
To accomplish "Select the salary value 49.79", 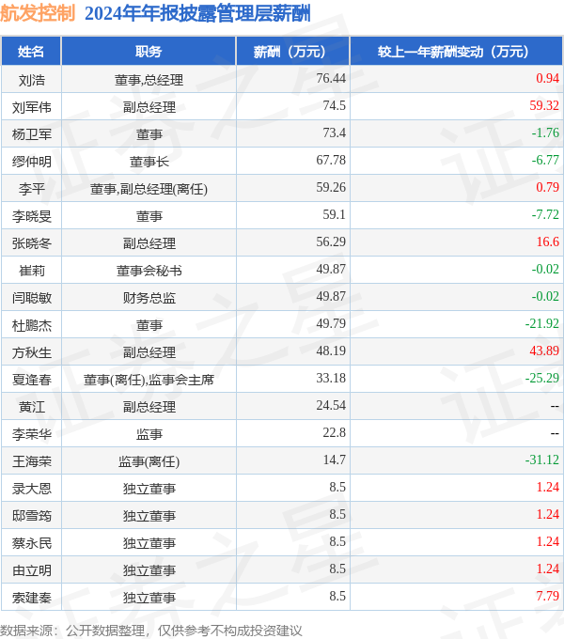I will point(331,323).
